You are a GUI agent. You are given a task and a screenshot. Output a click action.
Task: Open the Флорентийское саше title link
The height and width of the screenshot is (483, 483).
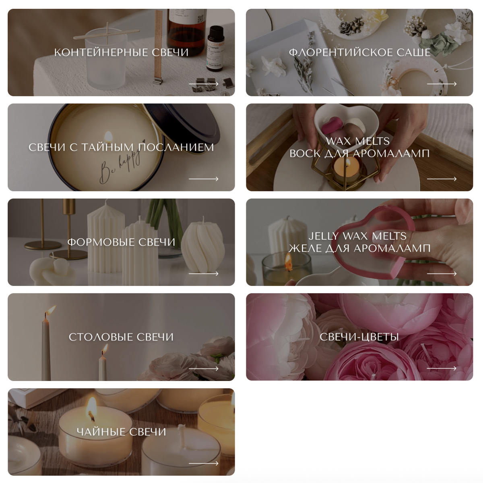[x=359, y=52]
